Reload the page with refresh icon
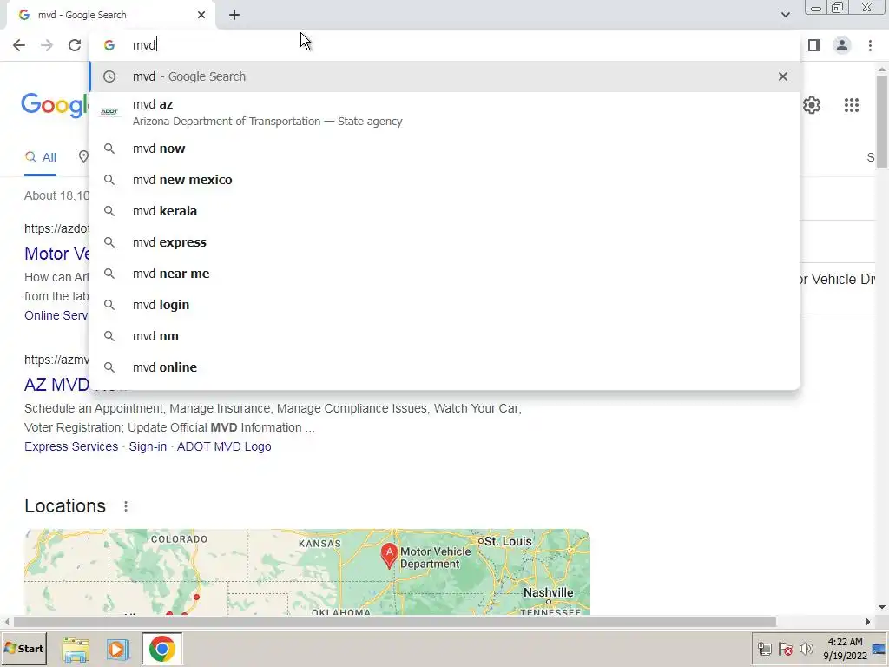This screenshot has height=667, width=889. (75, 45)
